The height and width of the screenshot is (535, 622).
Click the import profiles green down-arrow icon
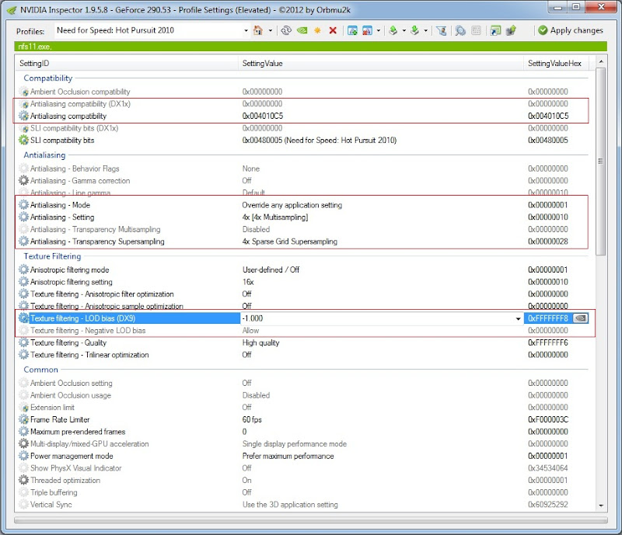click(415, 30)
